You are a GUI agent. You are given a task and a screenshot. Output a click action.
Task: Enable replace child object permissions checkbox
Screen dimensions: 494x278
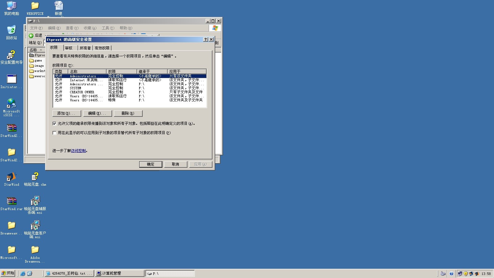[54, 133]
